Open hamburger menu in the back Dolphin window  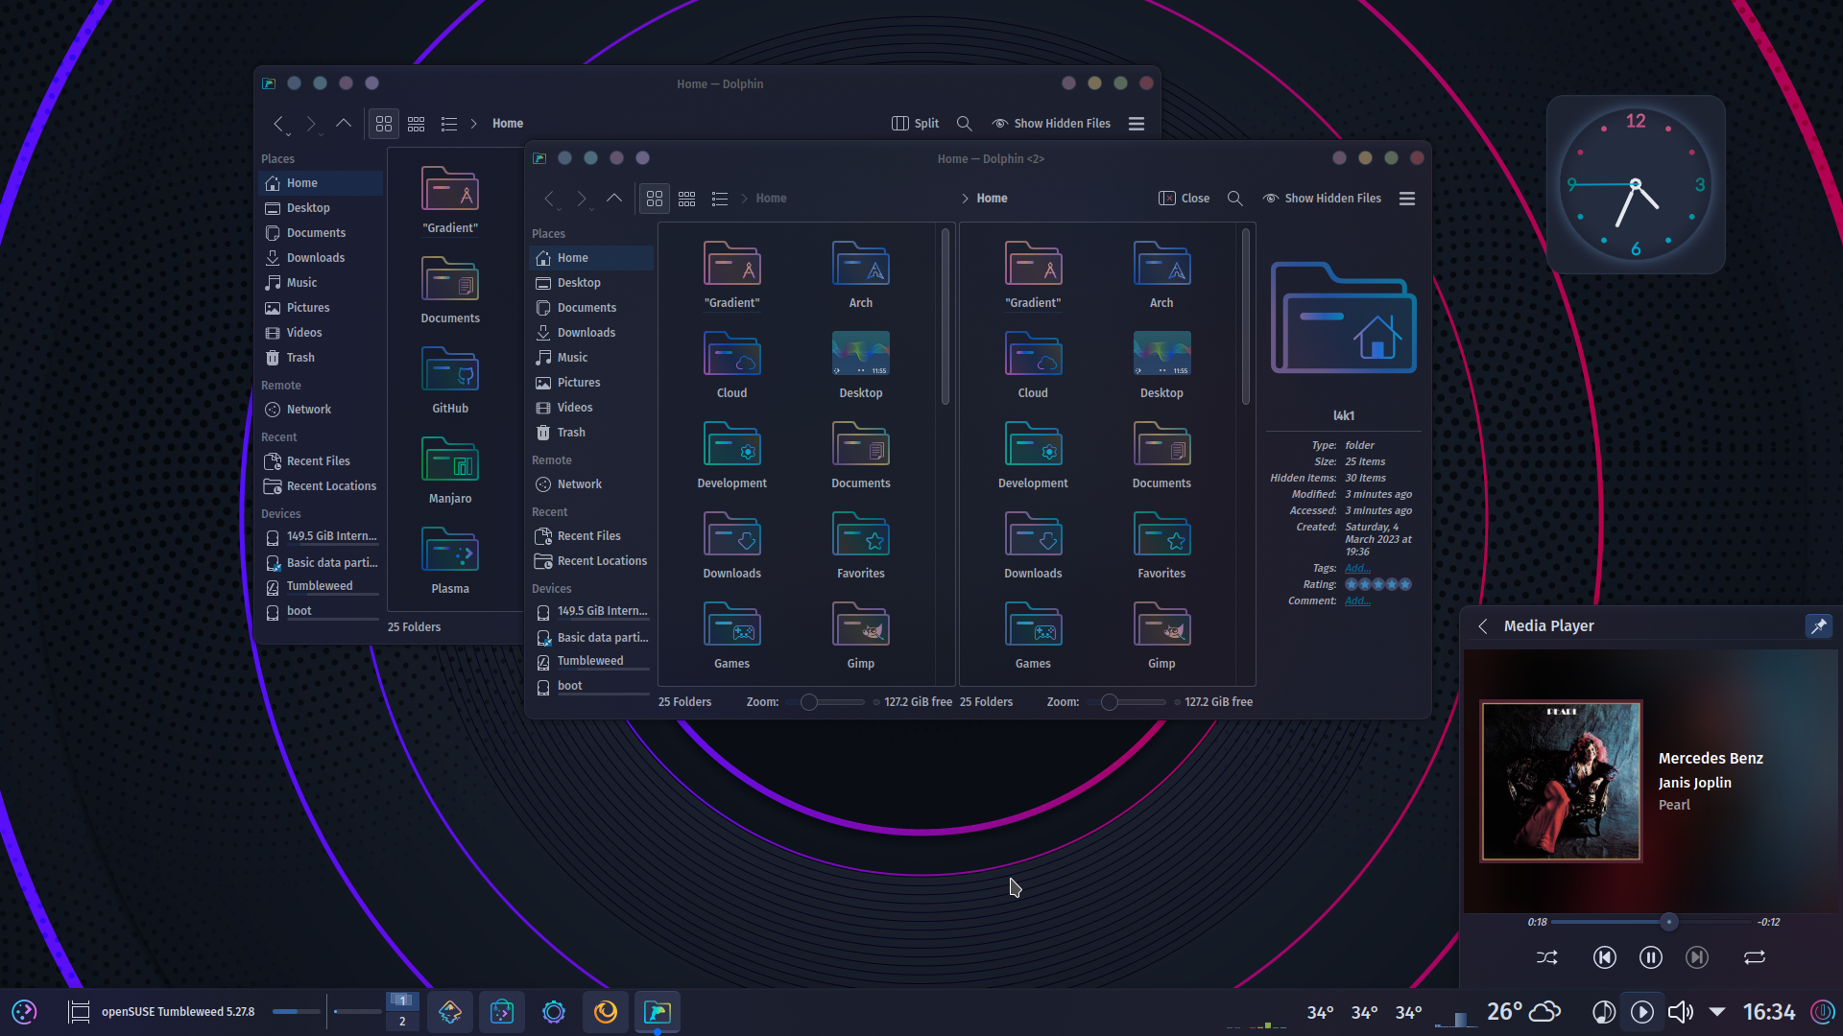[x=1137, y=124]
